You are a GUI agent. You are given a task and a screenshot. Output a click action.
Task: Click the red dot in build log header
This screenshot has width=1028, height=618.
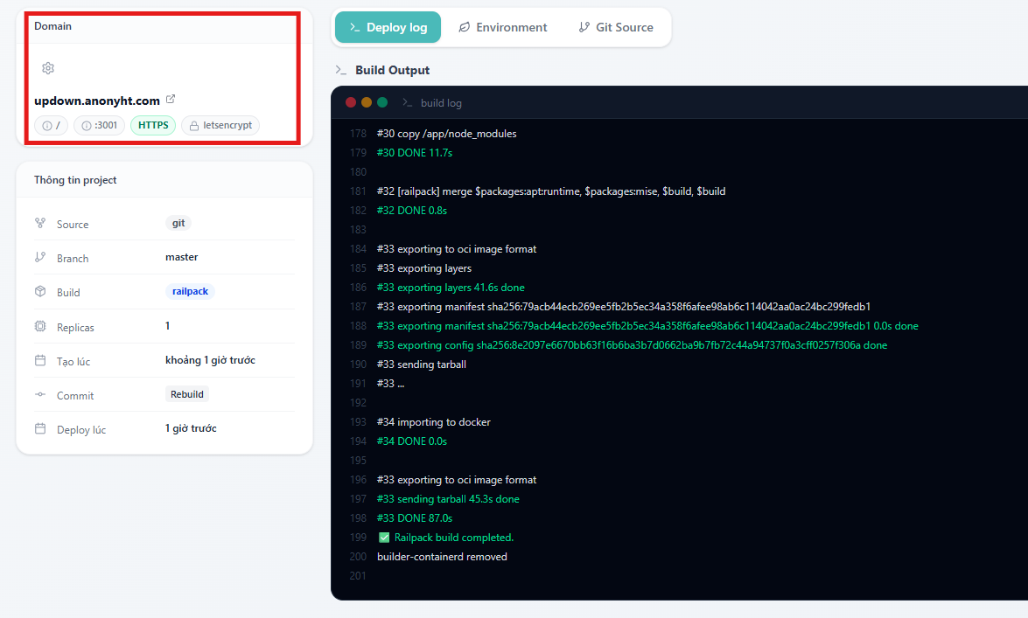click(351, 102)
